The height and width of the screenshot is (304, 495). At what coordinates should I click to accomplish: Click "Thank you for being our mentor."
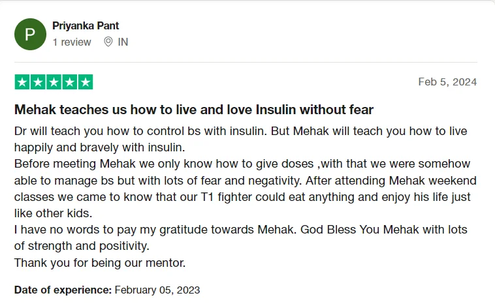tap(100, 264)
